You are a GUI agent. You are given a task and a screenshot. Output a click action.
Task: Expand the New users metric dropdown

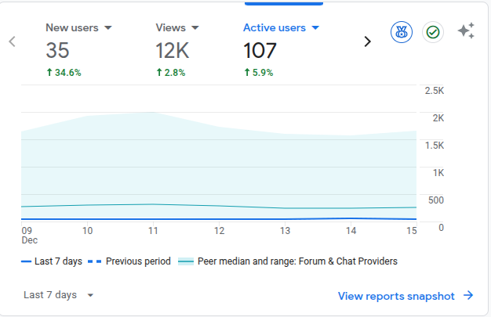[x=108, y=28]
